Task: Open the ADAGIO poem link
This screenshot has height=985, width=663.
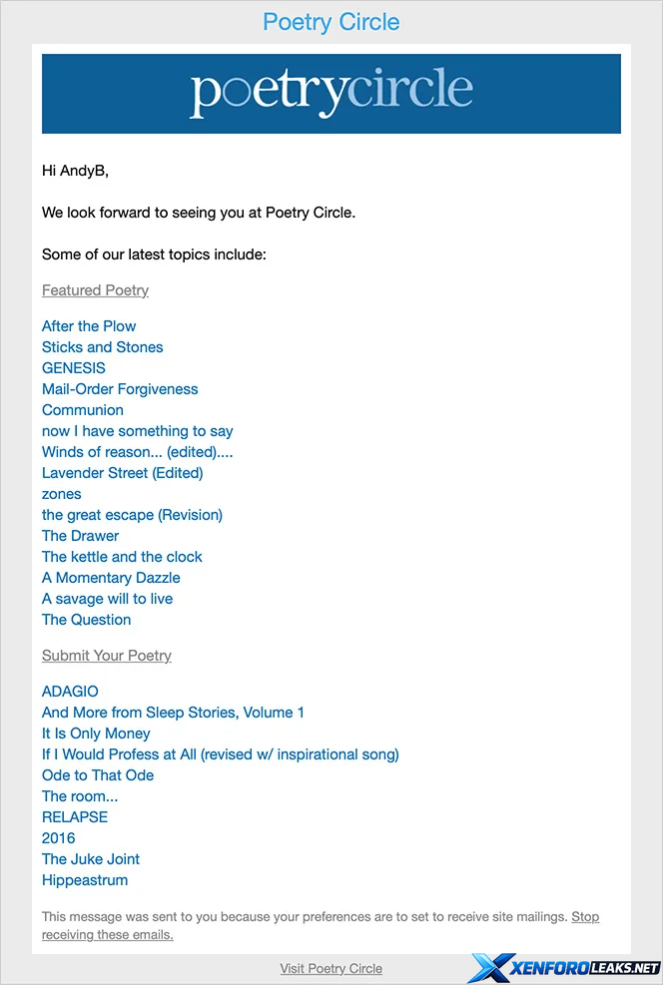Action: (x=70, y=692)
